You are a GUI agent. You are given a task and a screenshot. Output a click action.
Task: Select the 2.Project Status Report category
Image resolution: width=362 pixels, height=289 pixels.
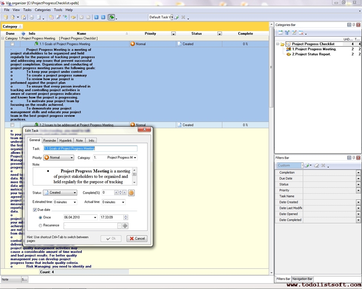pyautogui.click(x=311, y=54)
